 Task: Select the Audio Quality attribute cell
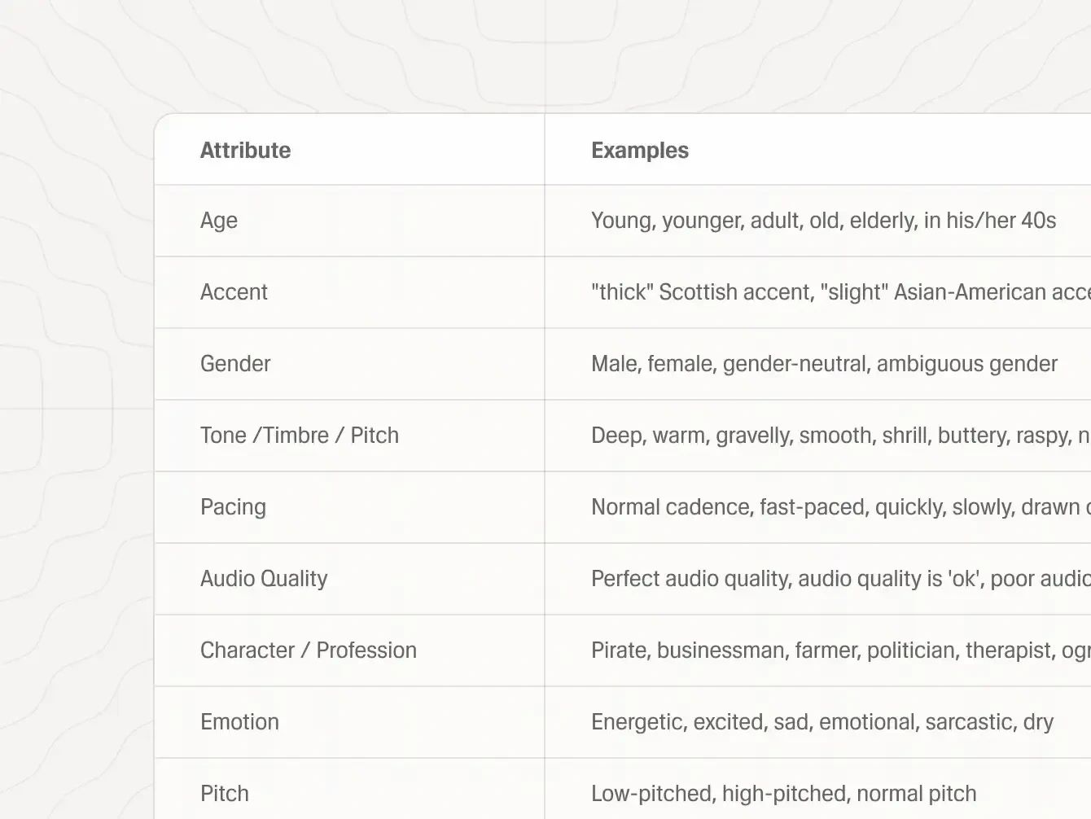(264, 579)
